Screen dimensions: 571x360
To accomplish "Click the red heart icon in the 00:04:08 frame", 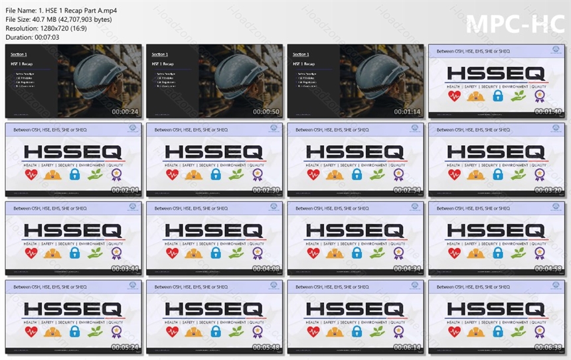I will point(172,253).
